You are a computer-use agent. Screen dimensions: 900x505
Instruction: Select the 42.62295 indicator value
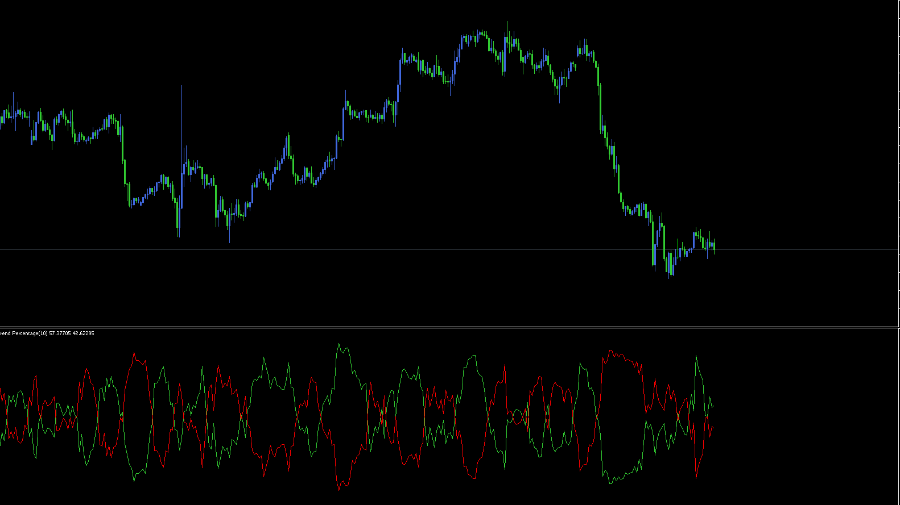[x=83, y=333]
